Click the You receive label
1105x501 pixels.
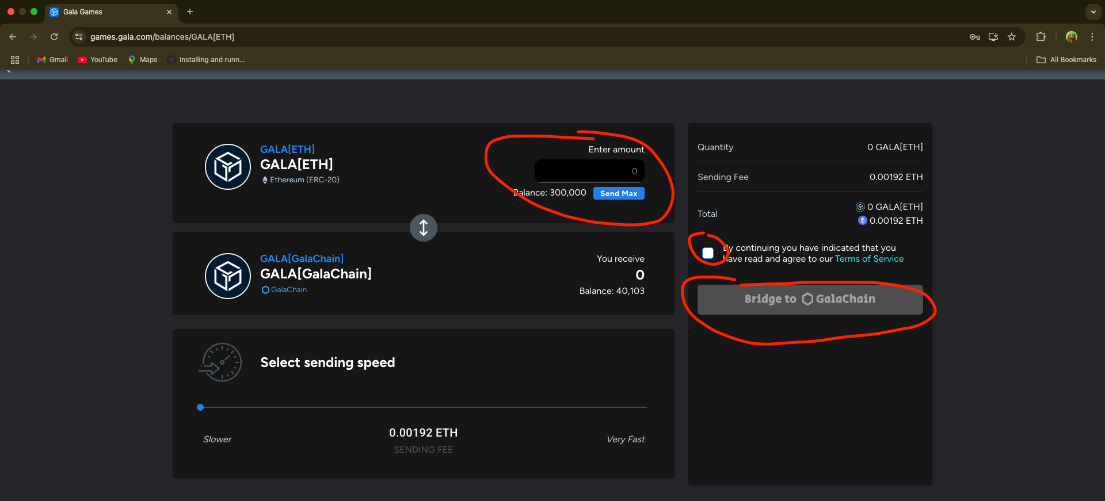[620, 259]
